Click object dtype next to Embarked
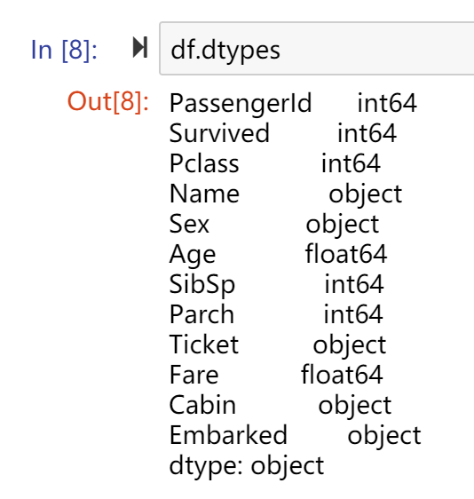This screenshot has width=474, height=499. pyautogui.click(x=384, y=436)
